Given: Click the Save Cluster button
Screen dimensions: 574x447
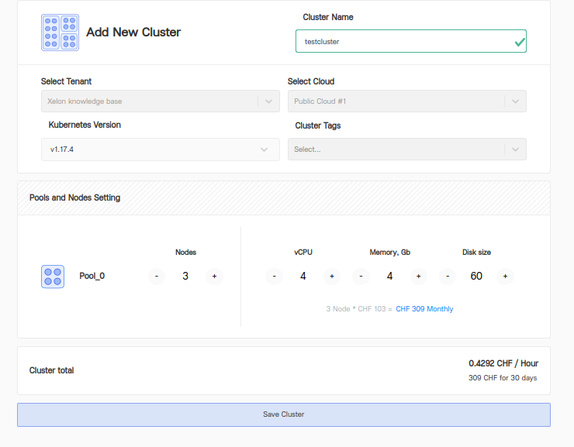Looking at the screenshot, I should pos(284,414).
